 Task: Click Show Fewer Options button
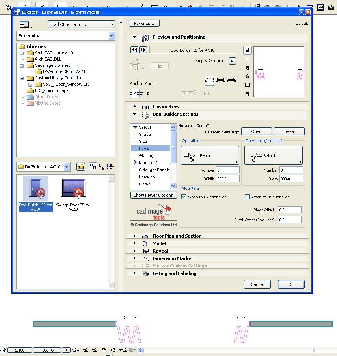[x=153, y=195]
